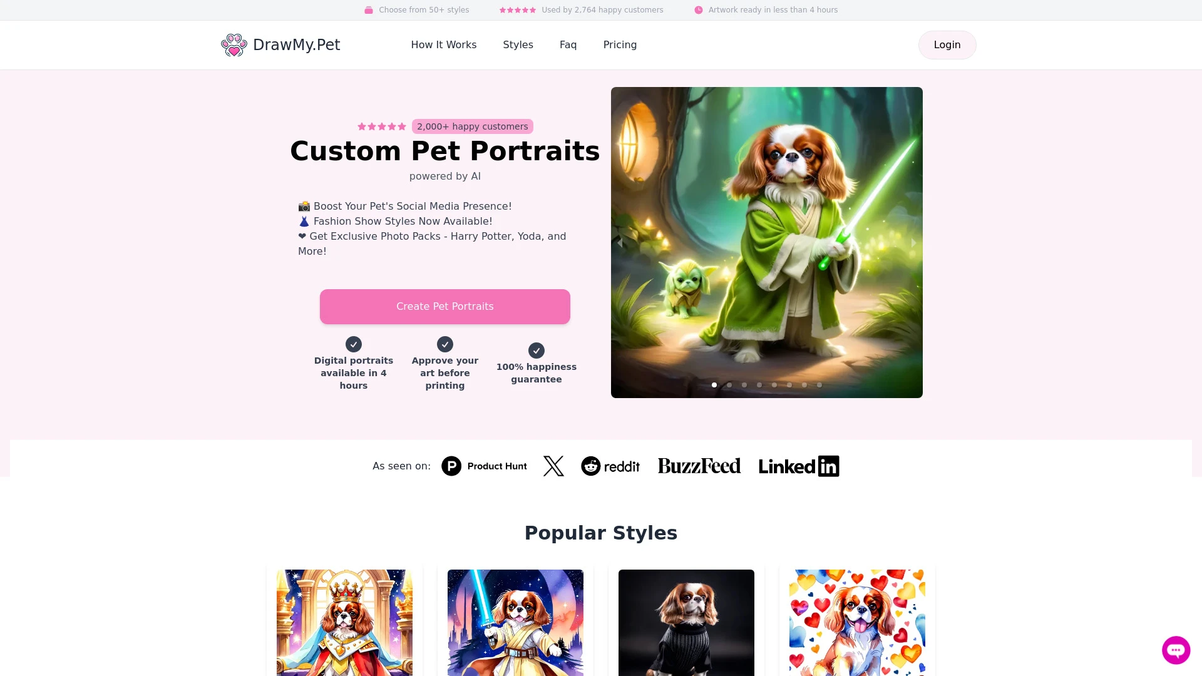Expand the Pricing navigation menu item
Viewport: 1202px width, 676px height.
tap(620, 44)
